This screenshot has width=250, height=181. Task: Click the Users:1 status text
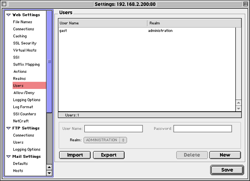pyautogui.click(x=72, y=115)
